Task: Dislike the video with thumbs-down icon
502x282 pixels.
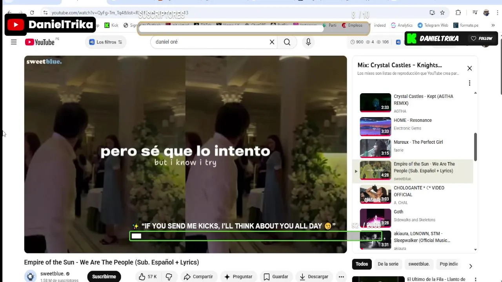Action: click(x=169, y=277)
